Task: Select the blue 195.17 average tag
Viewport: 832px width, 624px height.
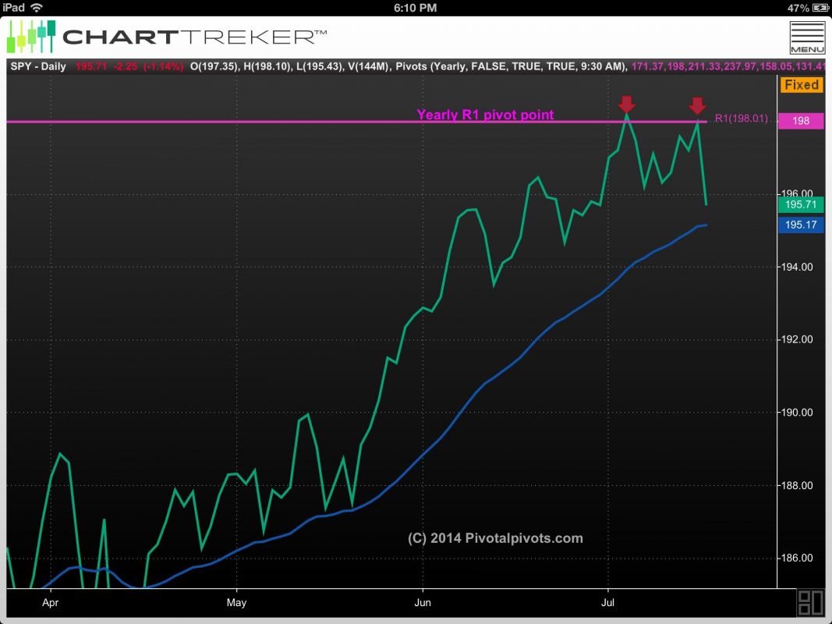Action: [800, 225]
